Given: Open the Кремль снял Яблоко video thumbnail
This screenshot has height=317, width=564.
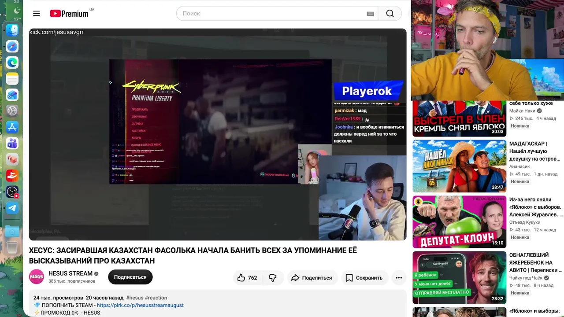Looking at the screenshot, I should pyautogui.click(x=459, y=119).
